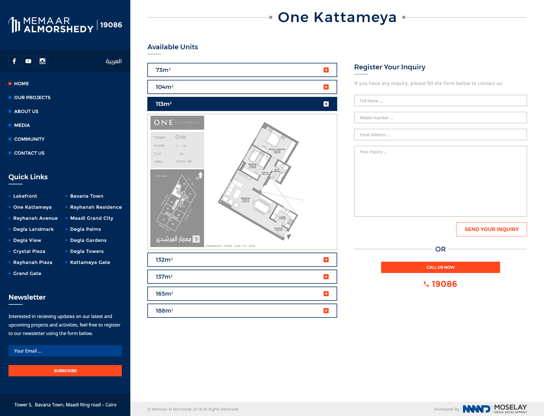Expand the 137m² unit row
Screen dimensions: 544x416
tap(242, 277)
